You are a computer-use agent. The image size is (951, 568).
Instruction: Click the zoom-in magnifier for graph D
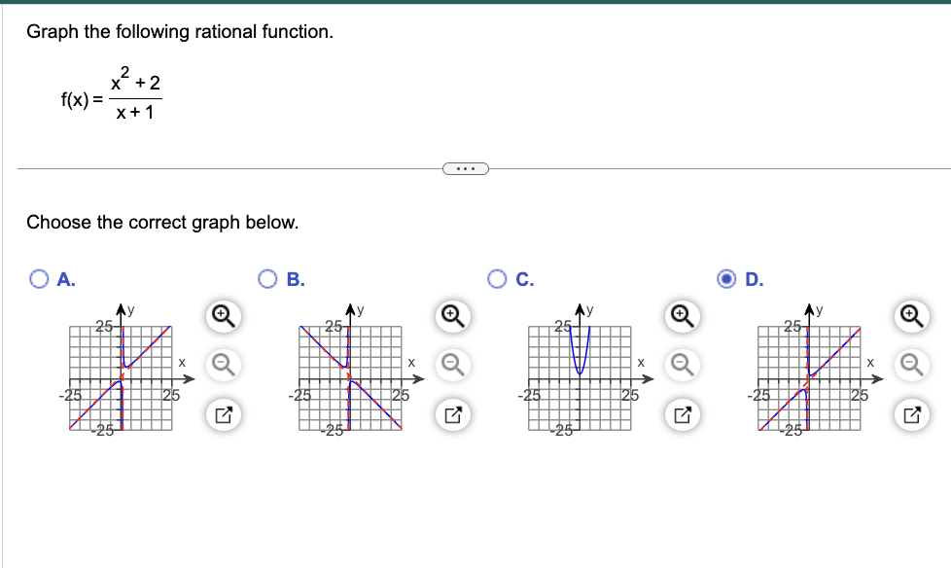tap(910, 316)
